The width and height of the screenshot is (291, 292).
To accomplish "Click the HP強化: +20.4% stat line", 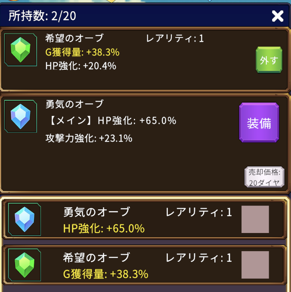I will click(80, 66).
